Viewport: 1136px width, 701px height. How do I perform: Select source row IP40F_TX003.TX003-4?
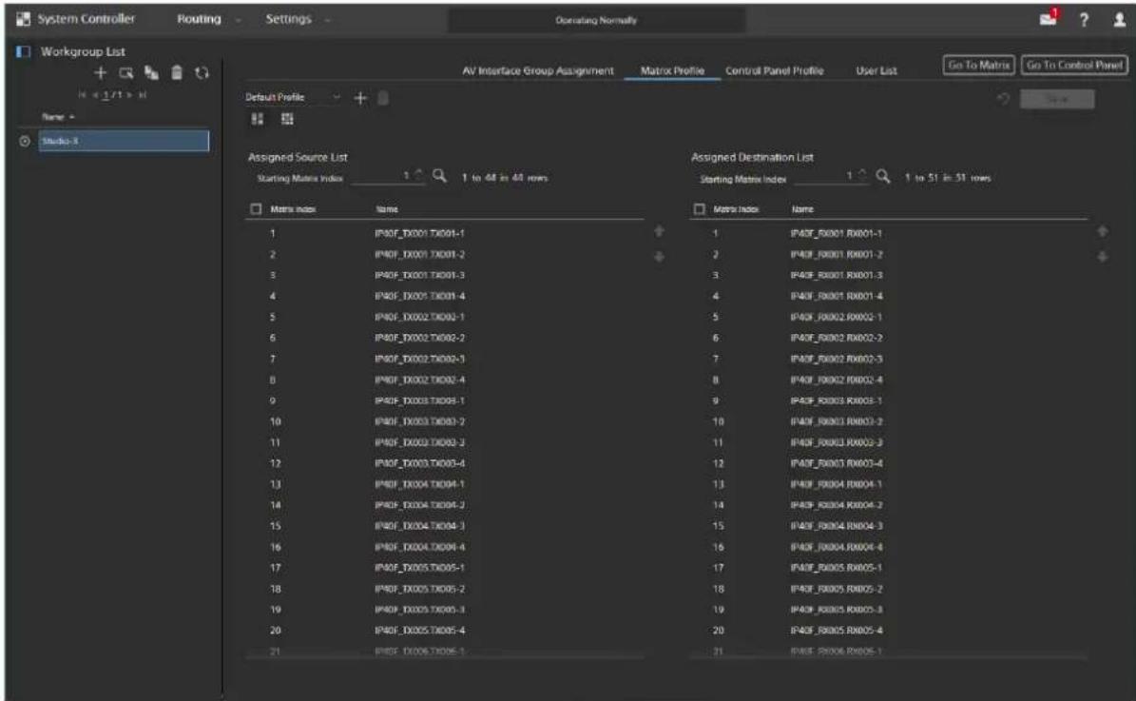point(444,463)
